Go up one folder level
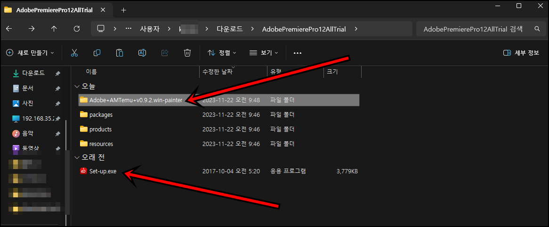This screenshot has width=549, height=227. (54, 29)
